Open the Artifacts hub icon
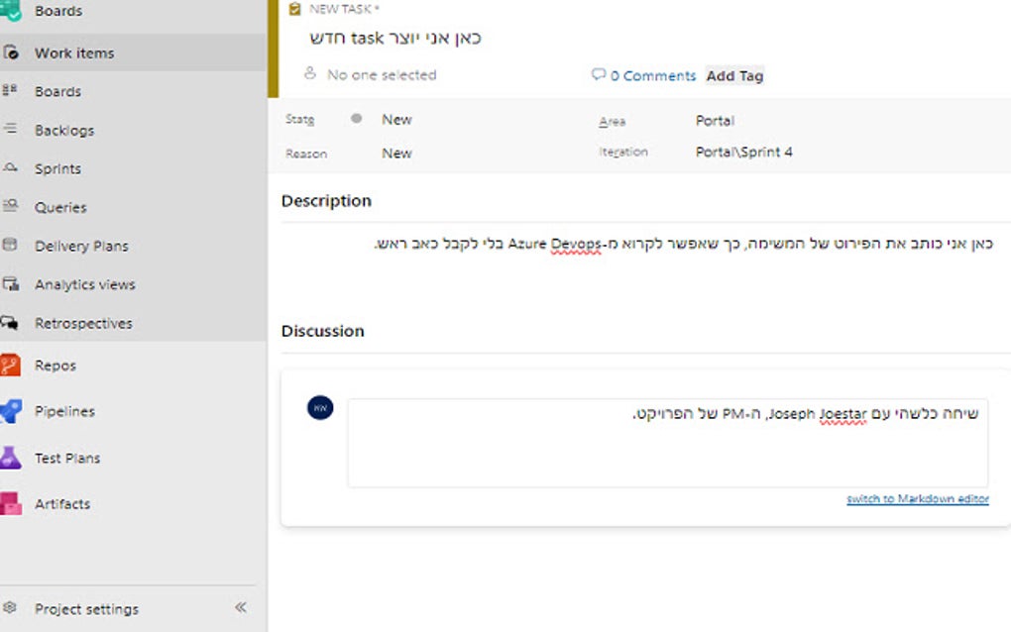Screen dimensions: 1011x632 tap(11, 503)
